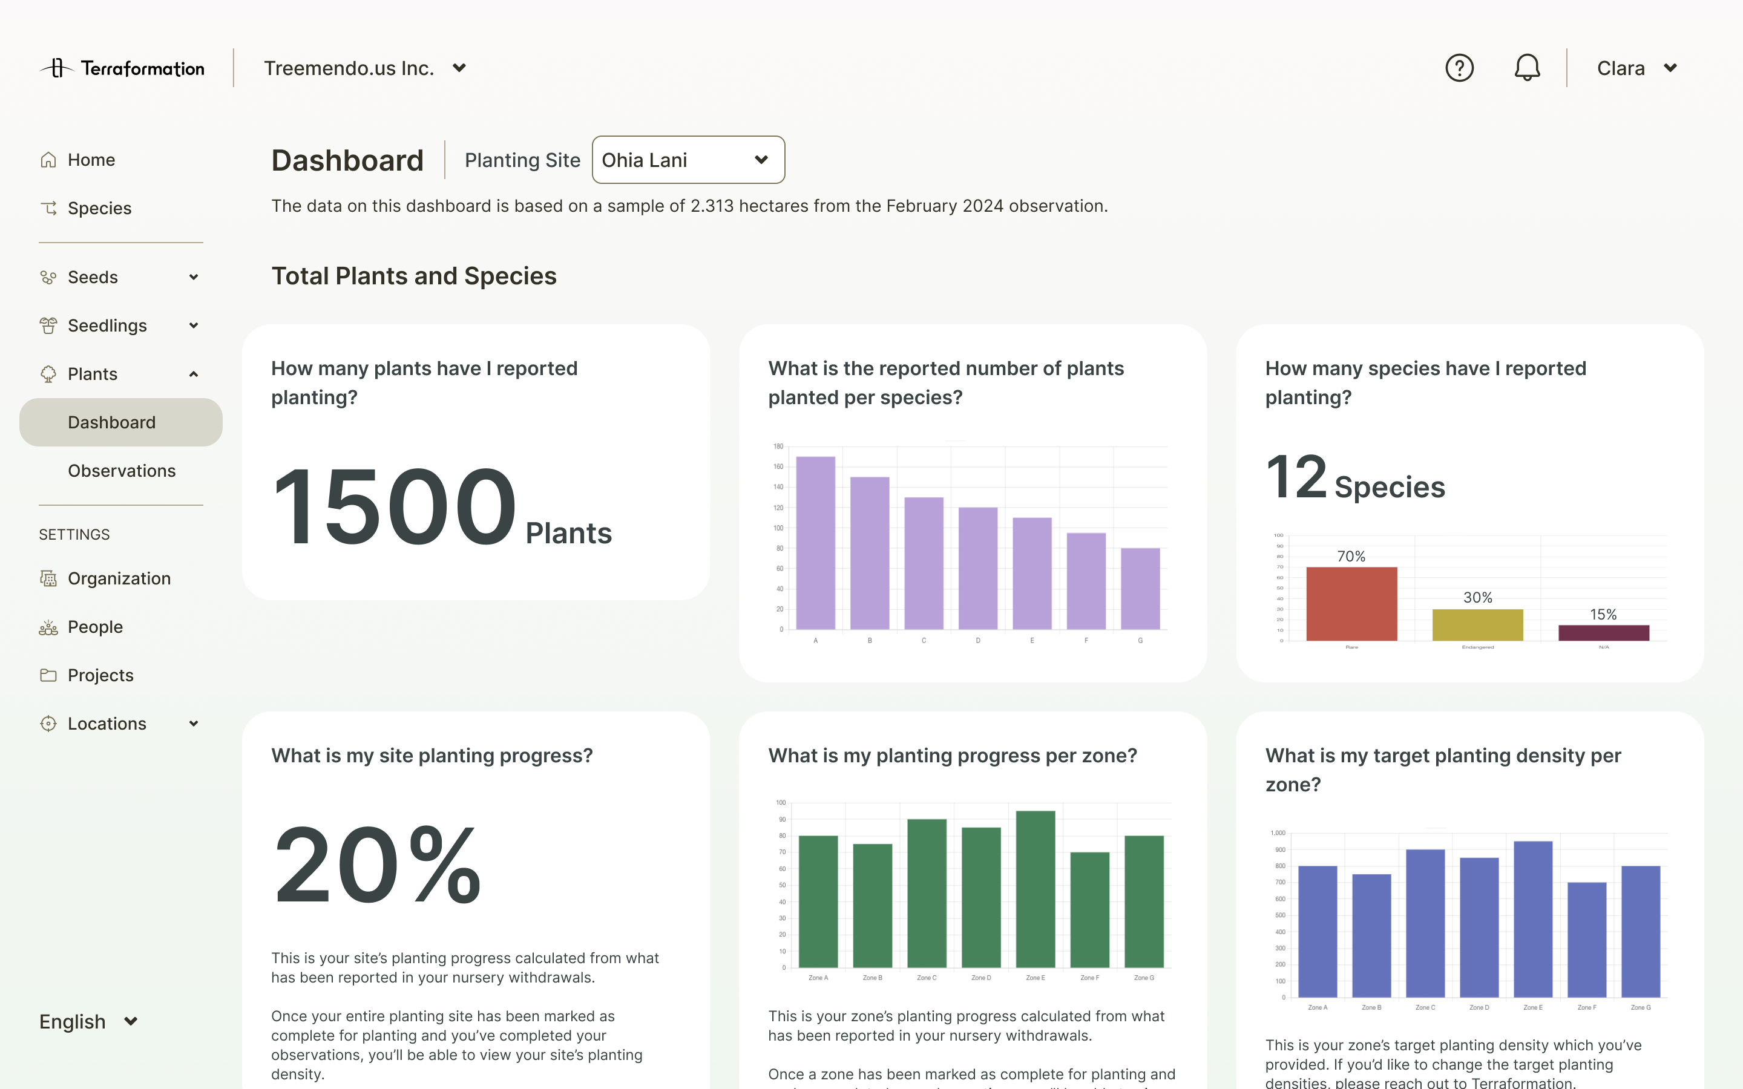Open the Organization settings icon
Viewport: 1743px width, 1089px height.
(48, 578)
